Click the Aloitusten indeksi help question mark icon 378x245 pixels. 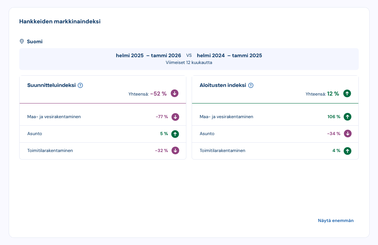251,85
